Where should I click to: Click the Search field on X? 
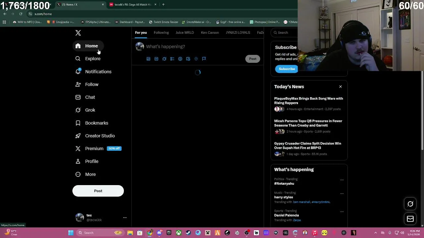pos(285,32)
